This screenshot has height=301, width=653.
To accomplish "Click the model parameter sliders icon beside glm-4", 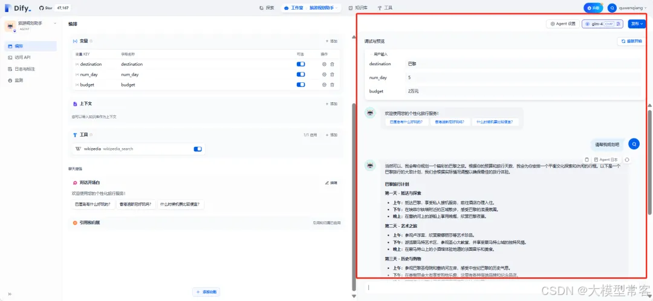I will (619, 24).
